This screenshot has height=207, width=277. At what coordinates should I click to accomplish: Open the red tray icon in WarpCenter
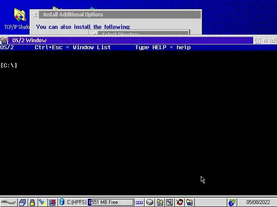pyautogui.click(x=180, y=202)
